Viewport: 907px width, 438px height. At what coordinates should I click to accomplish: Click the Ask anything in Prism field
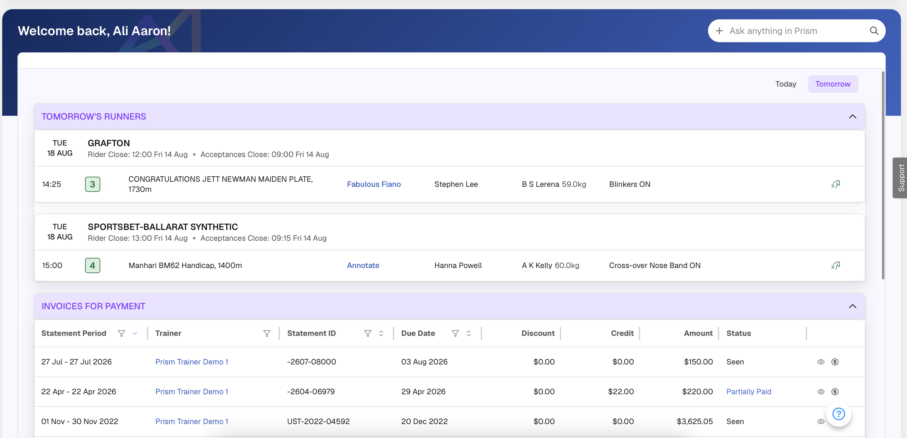(x=797, y=31)
